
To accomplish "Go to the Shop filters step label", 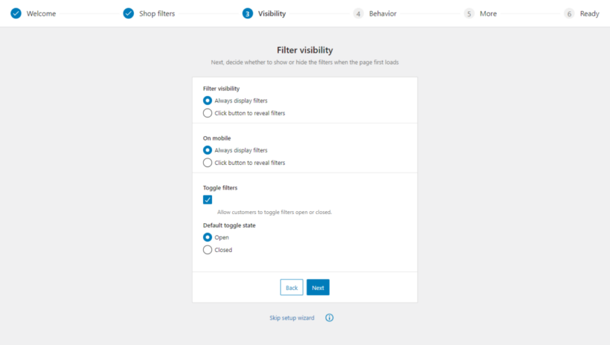I will point(157,13).
